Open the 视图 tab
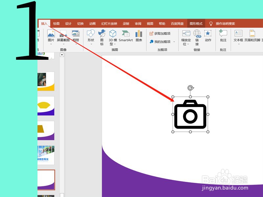The image size is (263, 197). pyautogui.click(x=150, y=24)
